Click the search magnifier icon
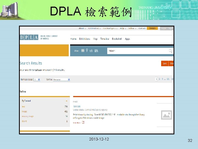This screenshot has height=149, width=198. [x=170, y=51]
